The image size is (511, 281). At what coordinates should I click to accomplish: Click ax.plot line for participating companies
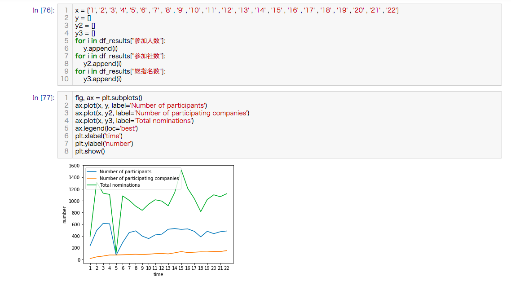[x=162, y=113]
